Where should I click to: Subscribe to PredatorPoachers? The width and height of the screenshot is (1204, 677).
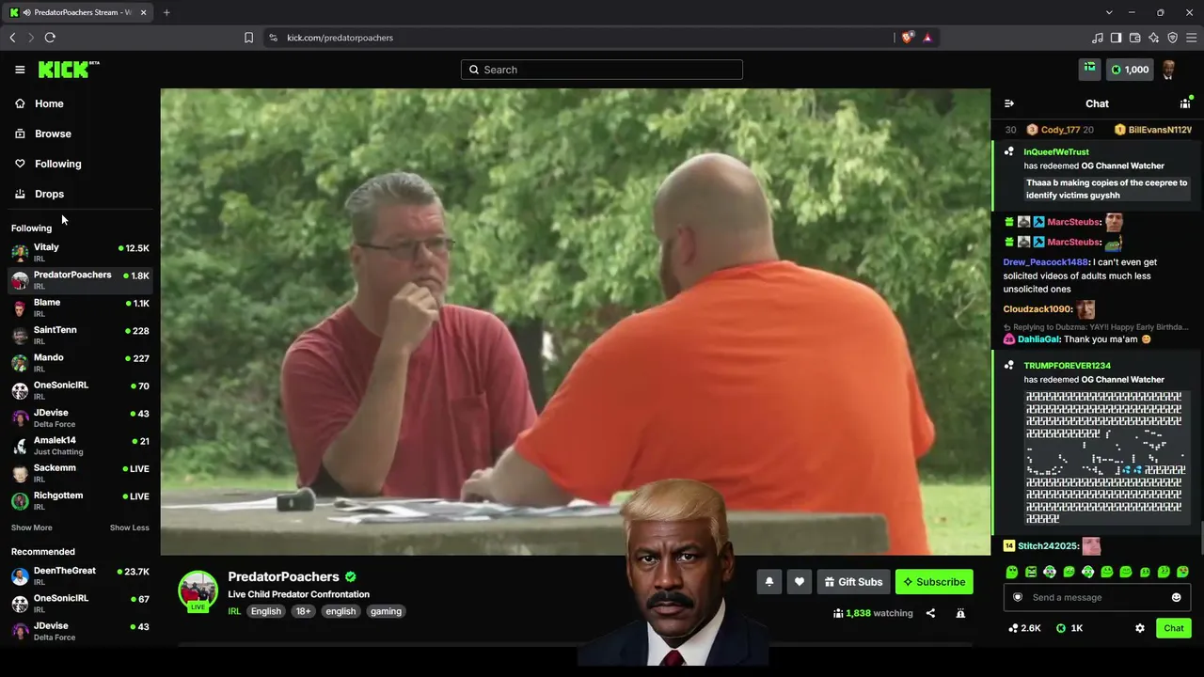coord(934,582)
